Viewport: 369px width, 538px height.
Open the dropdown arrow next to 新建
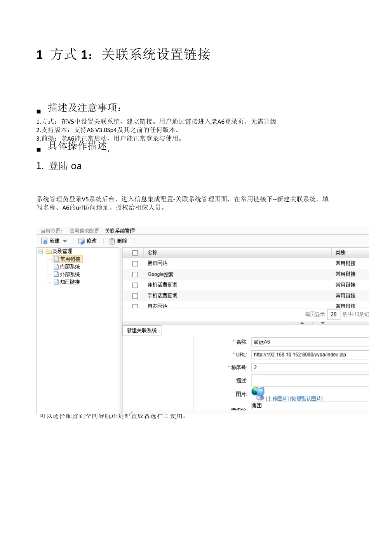tap(65, 241)
